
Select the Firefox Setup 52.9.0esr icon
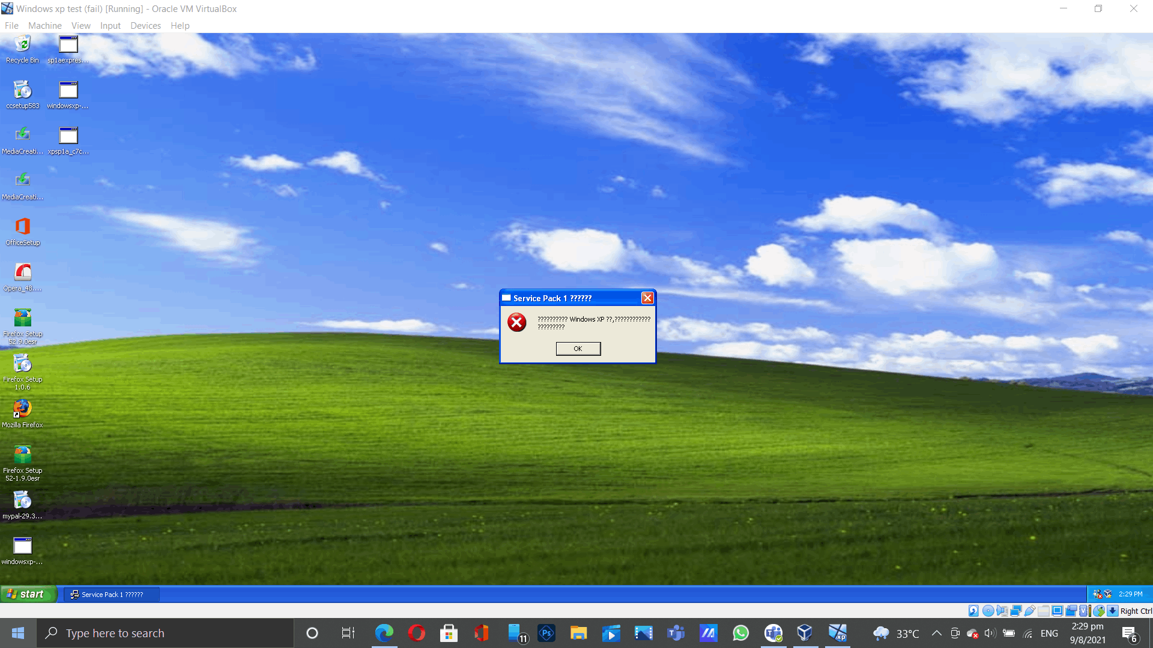(x=23, y=326)
